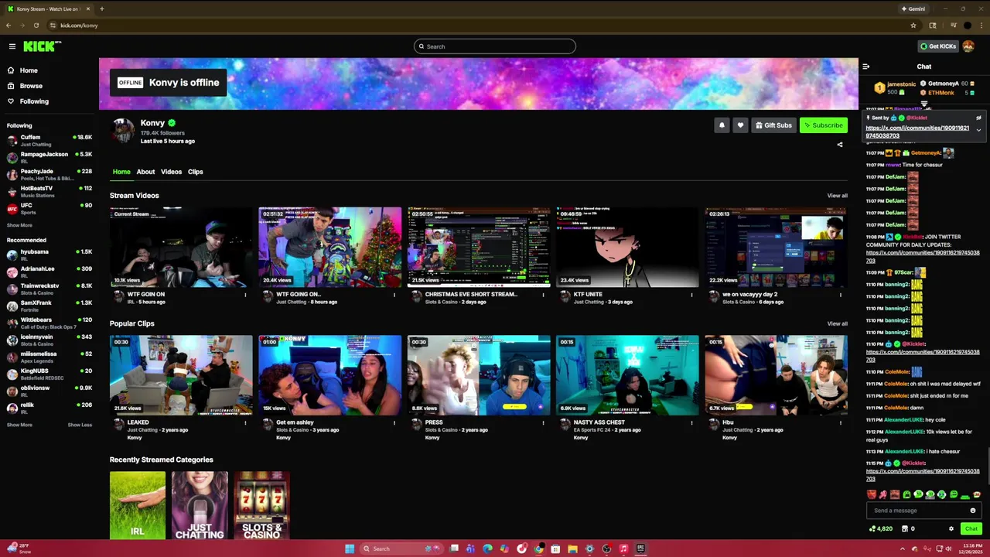
Task: Click the notification bell for Konvy
Action: 722,125
